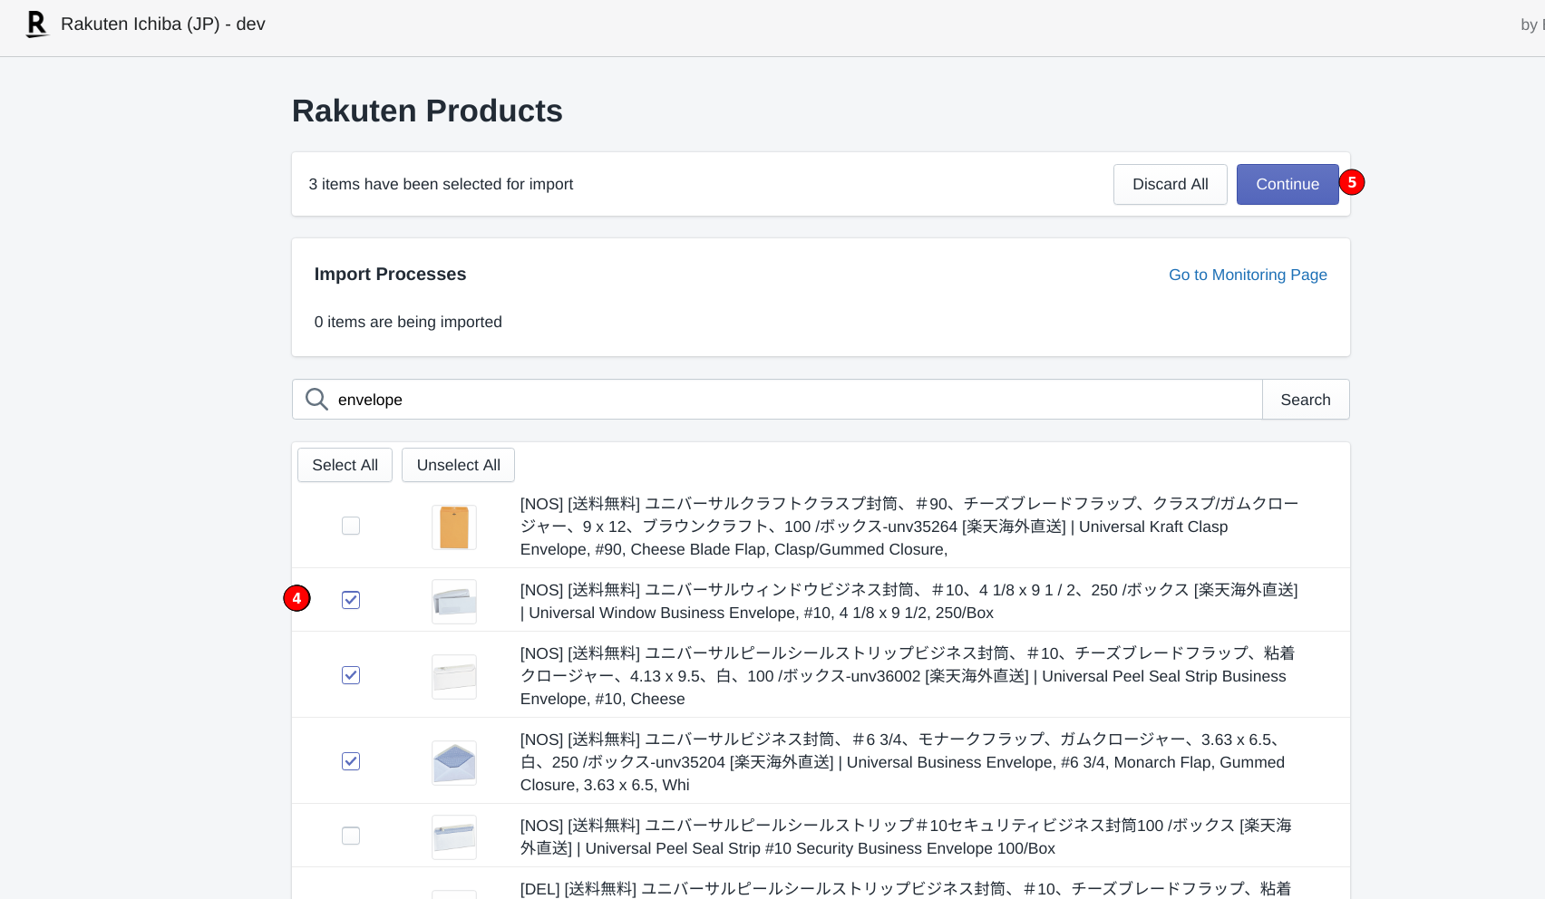Image resolution: width=1545 pixels, height=899 pixels.
Task: Click Unselect All button
Action: [x=458, y=465]
